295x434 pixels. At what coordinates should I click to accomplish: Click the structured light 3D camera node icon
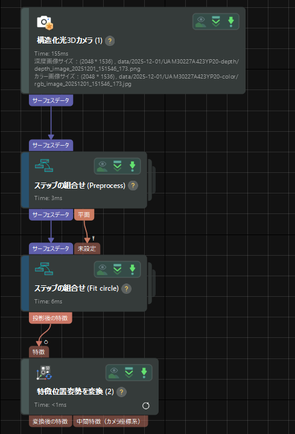pyautogui.click(x=45, y=22)
